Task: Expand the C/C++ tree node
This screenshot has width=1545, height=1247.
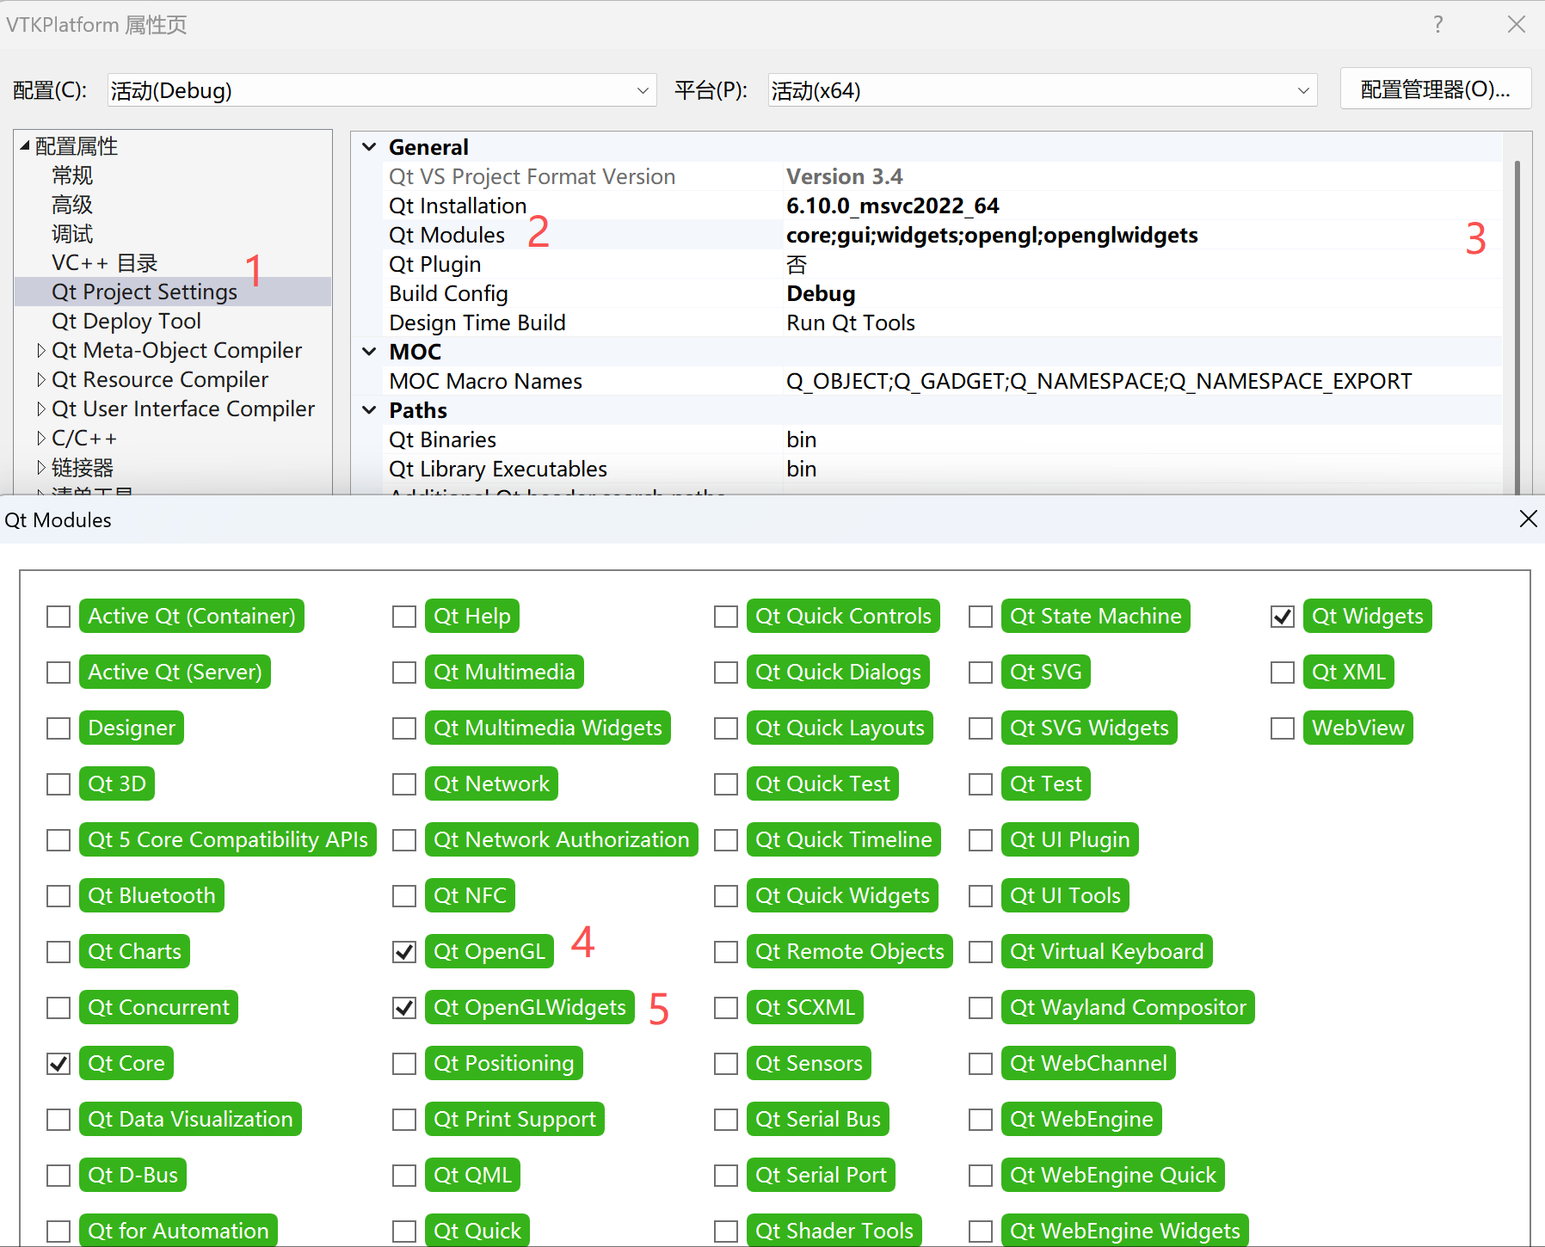Action: click(x=40, y=439)
